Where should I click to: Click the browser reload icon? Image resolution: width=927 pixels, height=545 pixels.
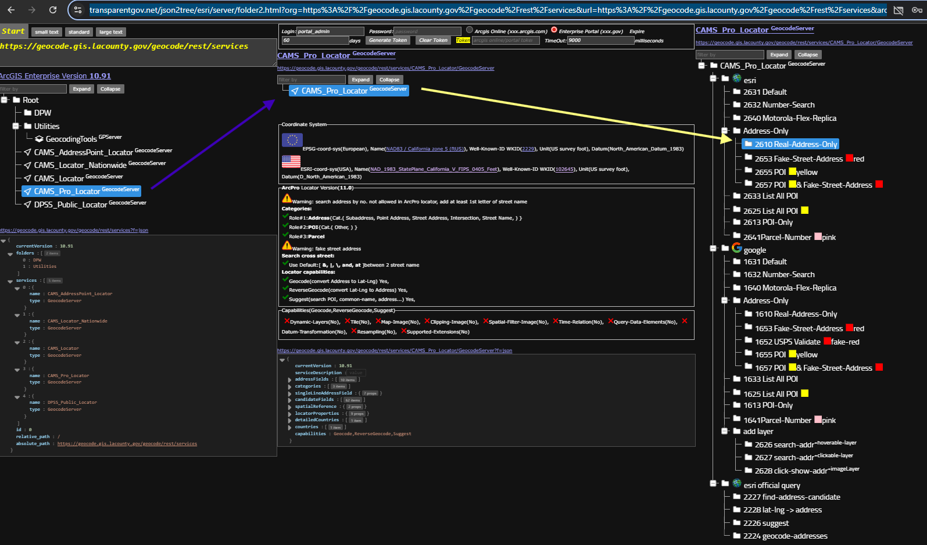click(x=53, y=10)
